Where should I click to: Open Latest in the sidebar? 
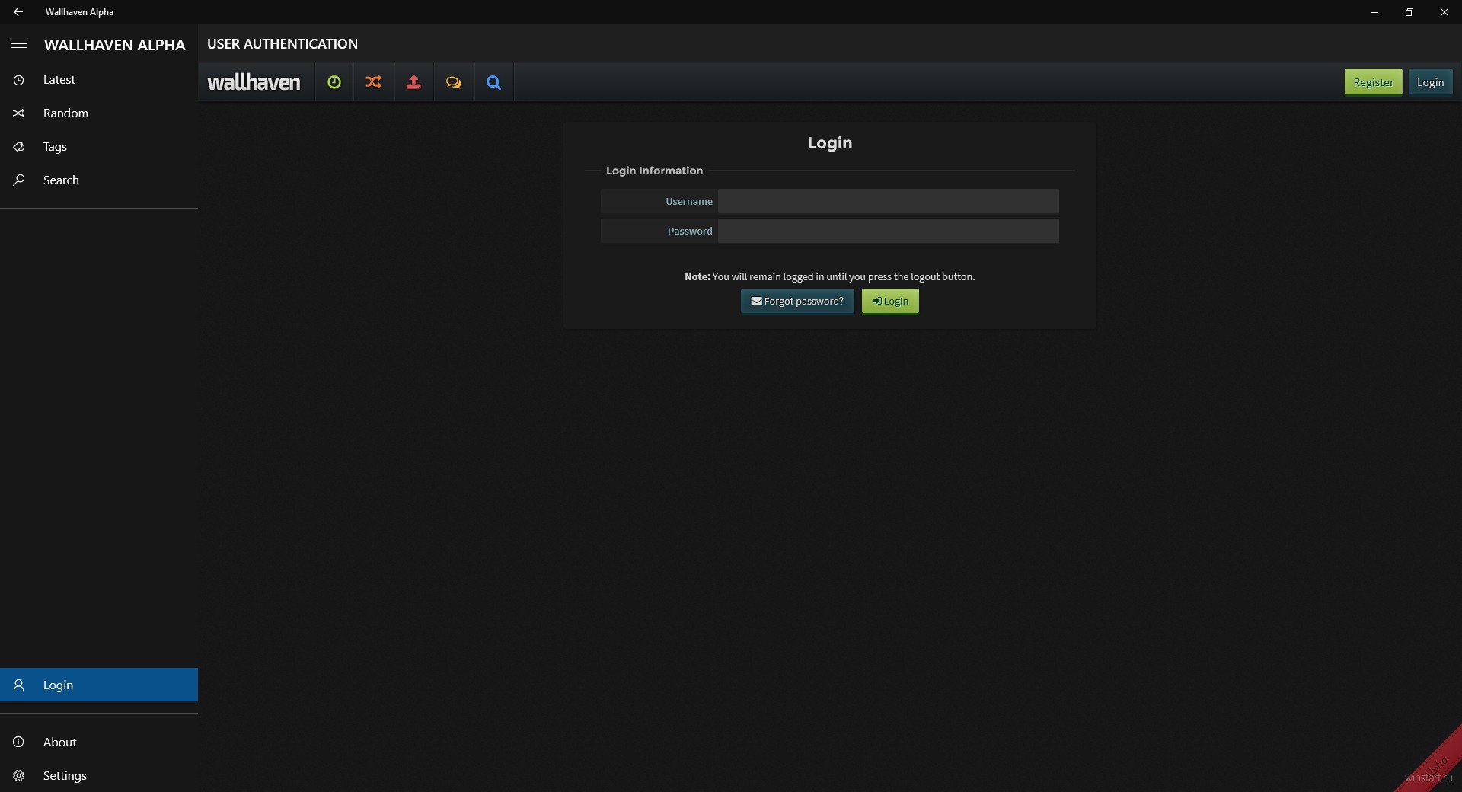point(99,80)
